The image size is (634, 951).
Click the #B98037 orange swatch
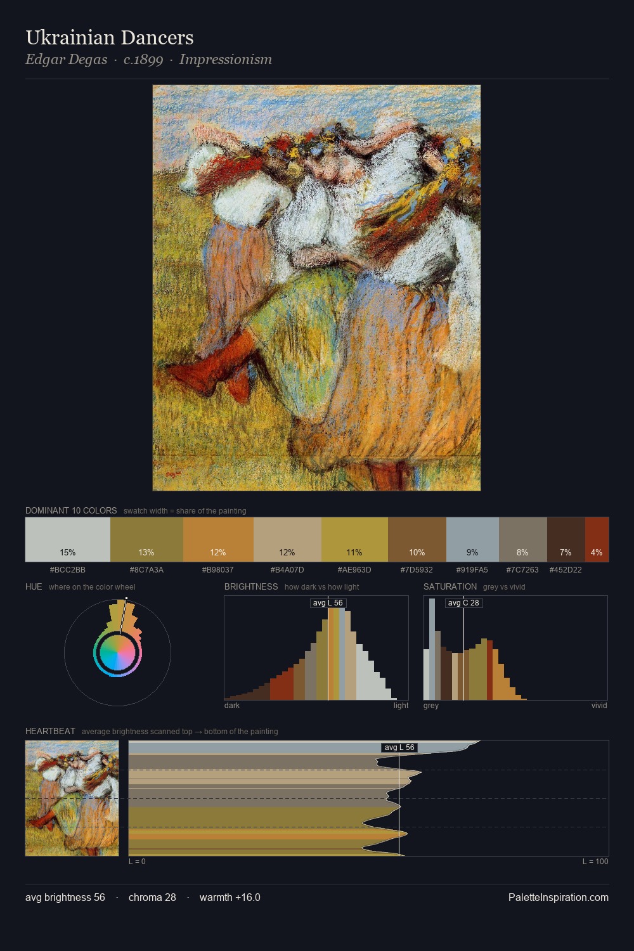(x=218, y=540)
